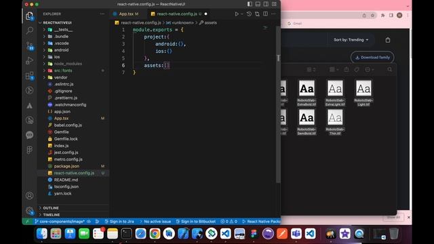Open the Customize Layout icon
The width and height of the screenshot is (434, 244).
pyautogui.click(x=274, y=4)
